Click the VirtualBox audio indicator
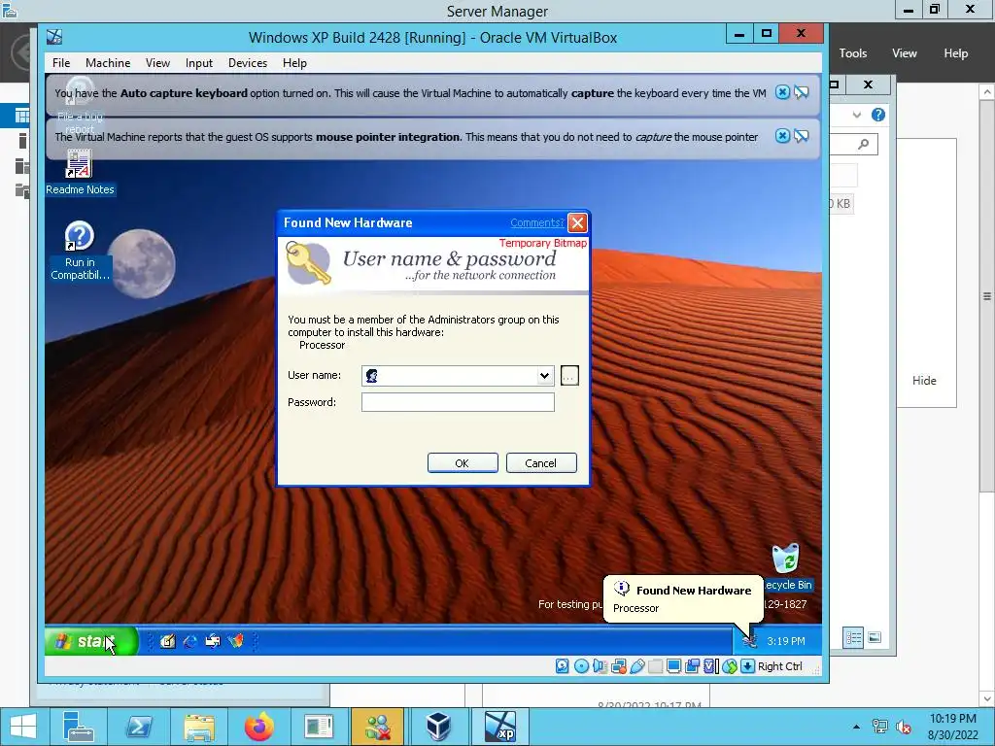 point(599,666)
